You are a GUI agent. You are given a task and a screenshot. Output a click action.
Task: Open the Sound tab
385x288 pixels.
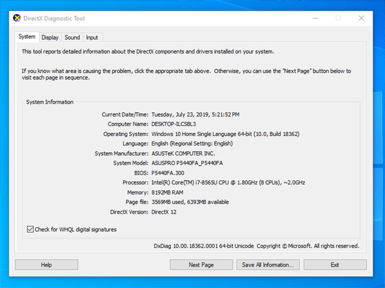tap(72, 37)
